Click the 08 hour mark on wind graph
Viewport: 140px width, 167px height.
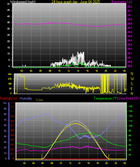coord(50,71)
